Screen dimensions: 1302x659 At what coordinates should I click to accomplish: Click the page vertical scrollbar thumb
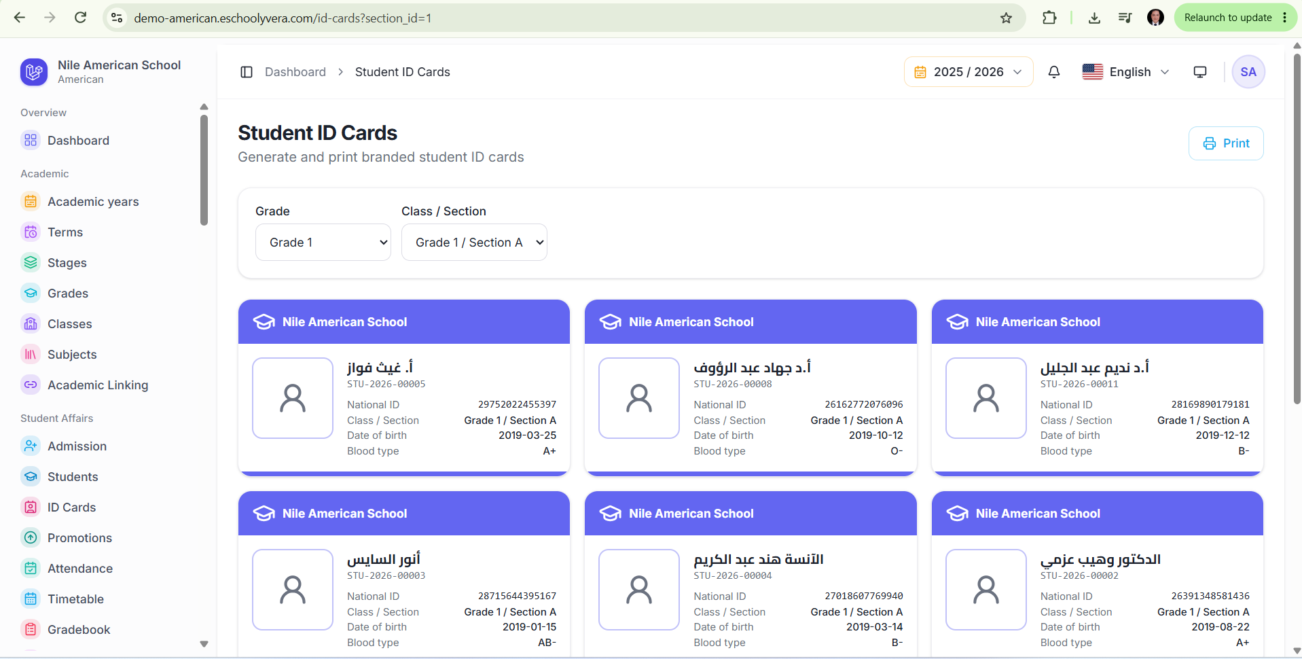[x=1297, y=228]
